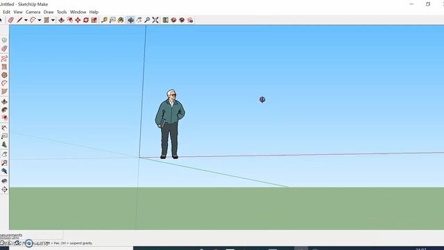Screen dimensions: 444x250
Task: Select Push/Pull in left tool palette
Action: click(4, 101)
